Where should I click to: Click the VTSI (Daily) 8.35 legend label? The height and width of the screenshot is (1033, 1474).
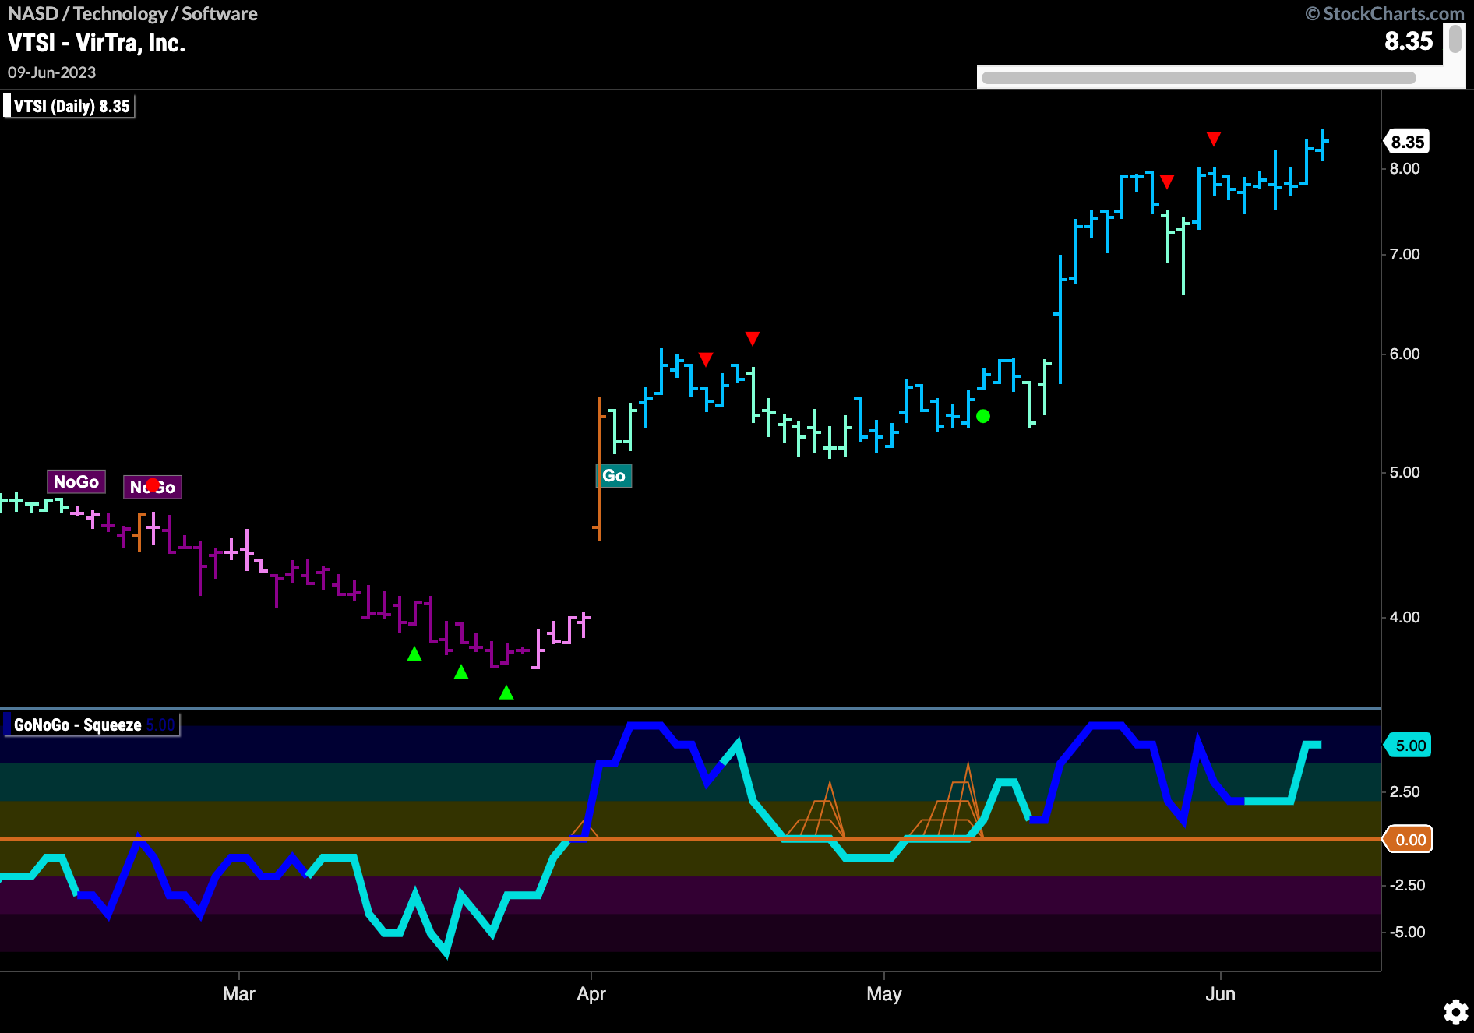tap(70, 106)
